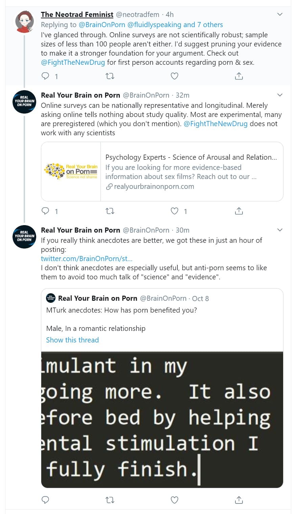Open the quoted tweet's dark text image
Screen dimensions: 299x514
(162, 420)
